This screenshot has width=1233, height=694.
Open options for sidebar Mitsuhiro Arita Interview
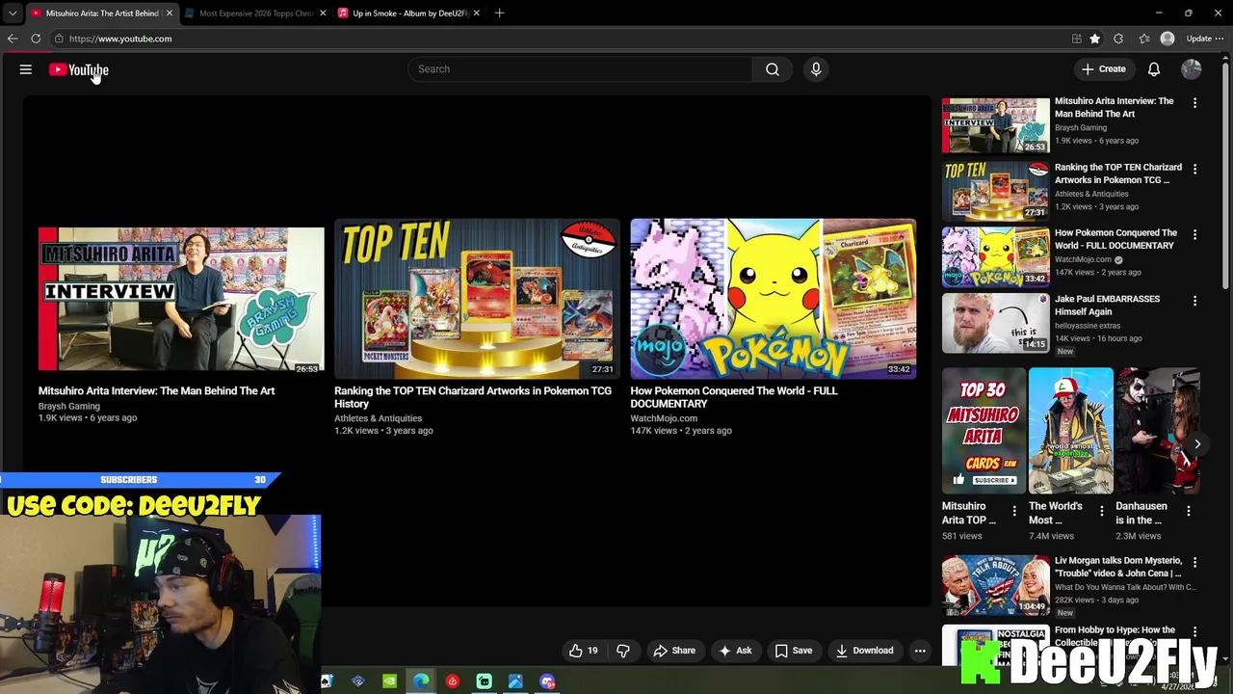tap(1194, 103)
